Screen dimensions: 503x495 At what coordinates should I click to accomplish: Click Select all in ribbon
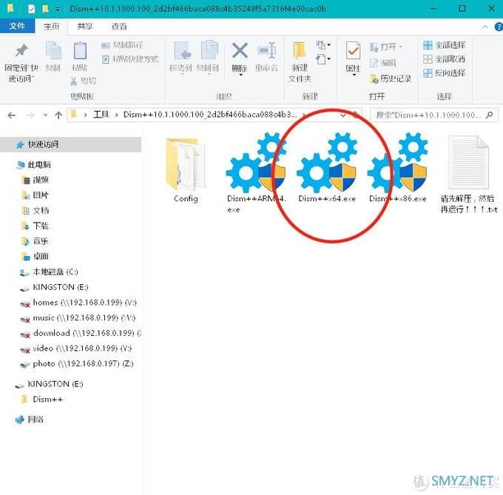pyautogui.click(x=445, y=45)
